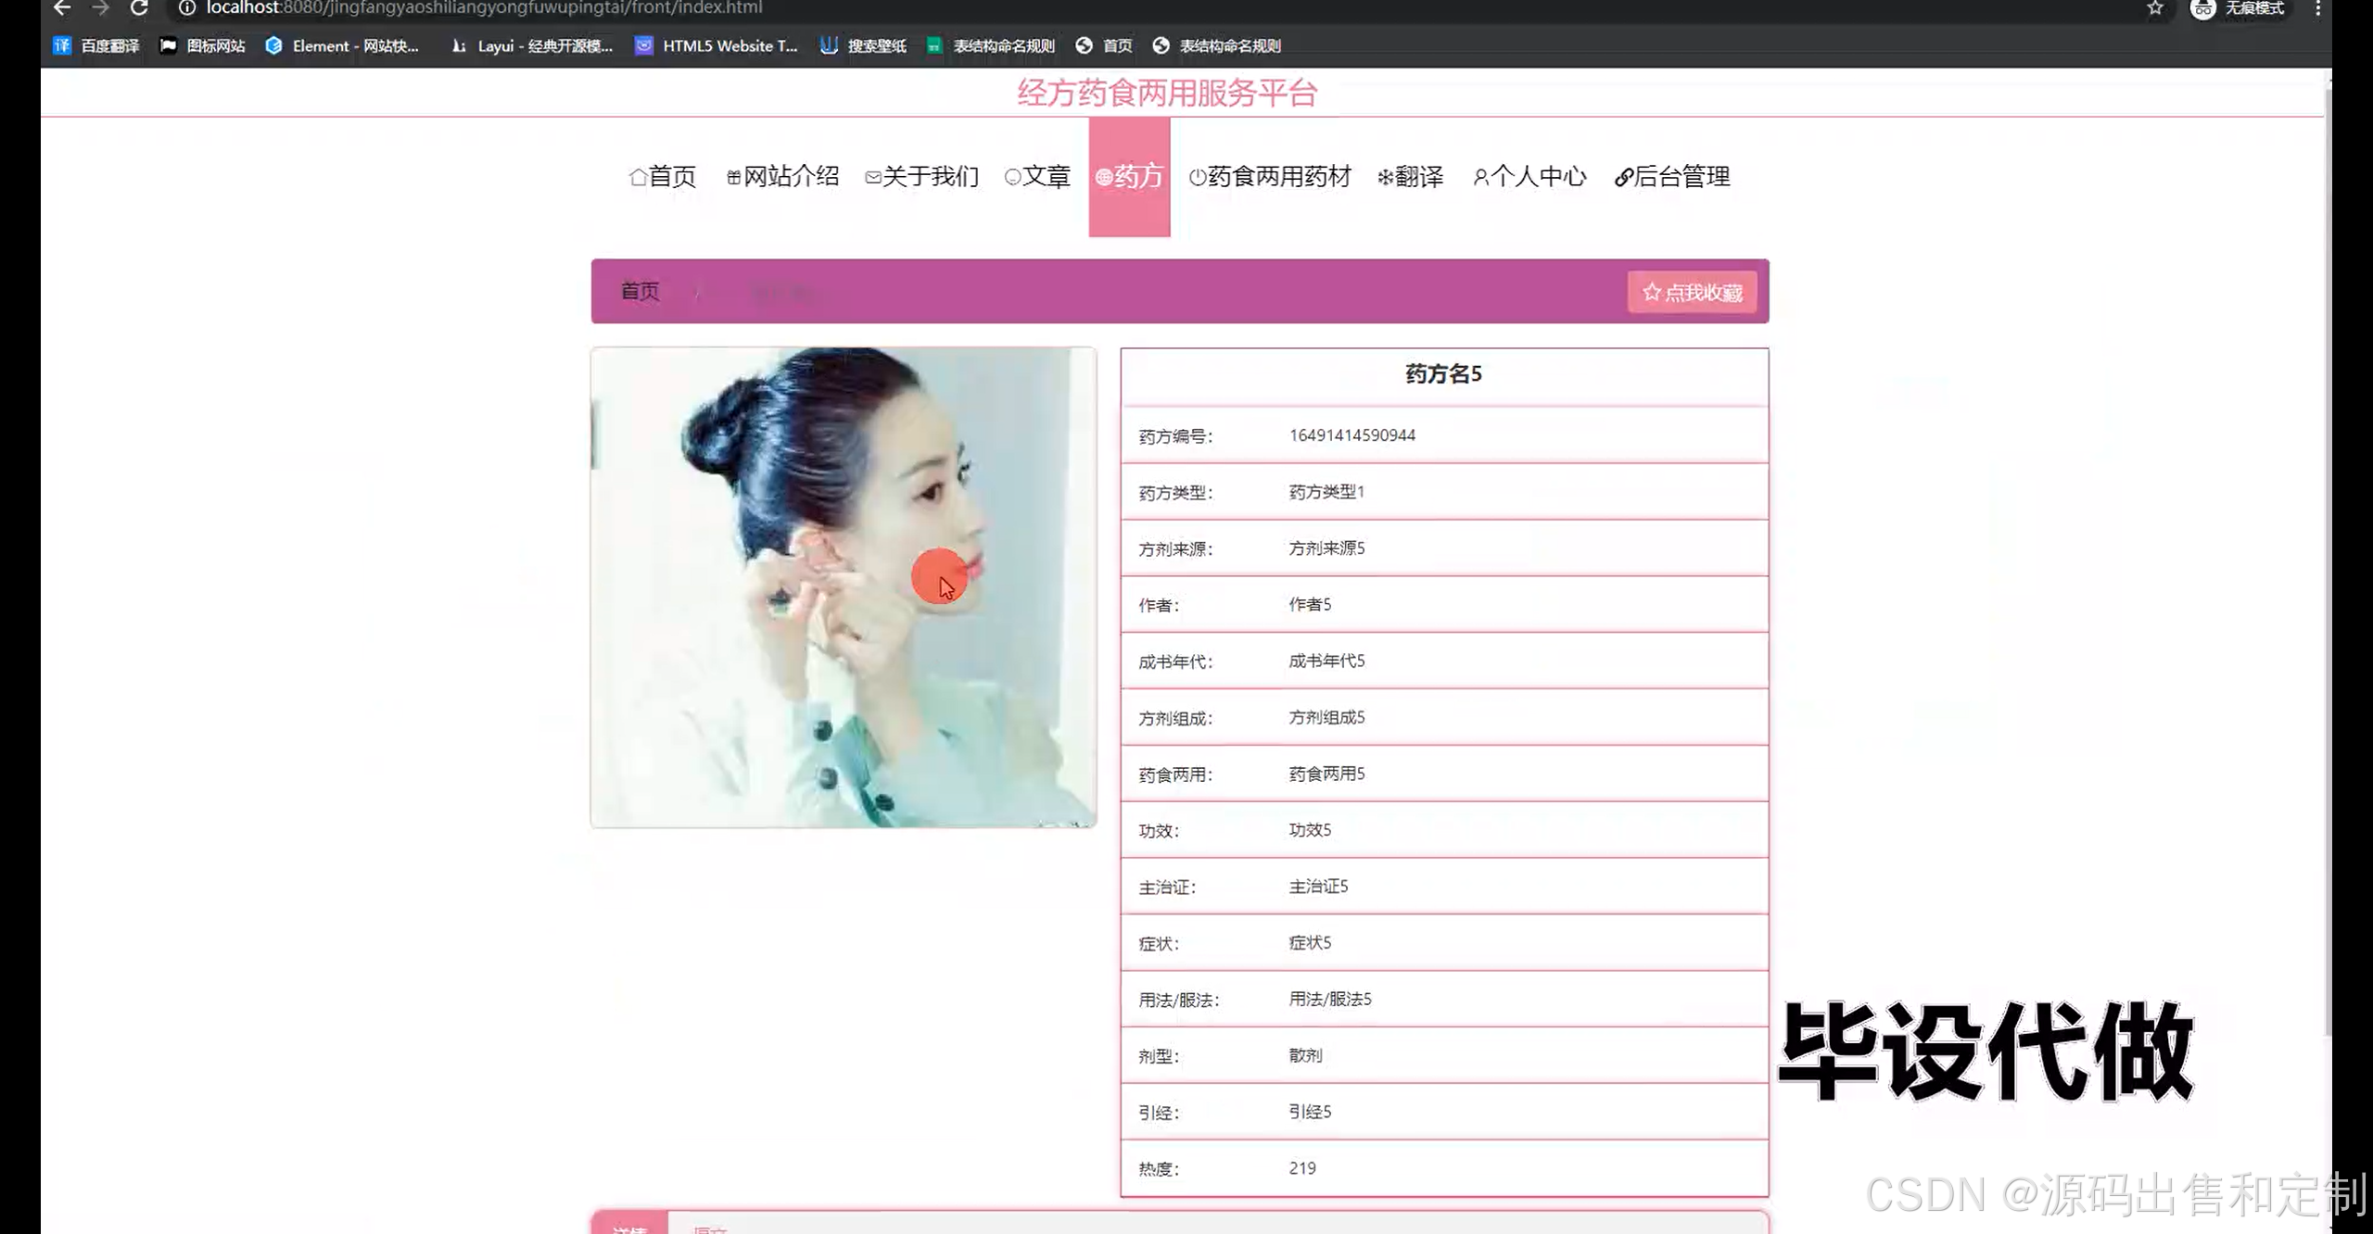This screenshot has height=1234, width=2373.
Task: Click the 点我收藏 collect button
Action: coord(1692,292)
